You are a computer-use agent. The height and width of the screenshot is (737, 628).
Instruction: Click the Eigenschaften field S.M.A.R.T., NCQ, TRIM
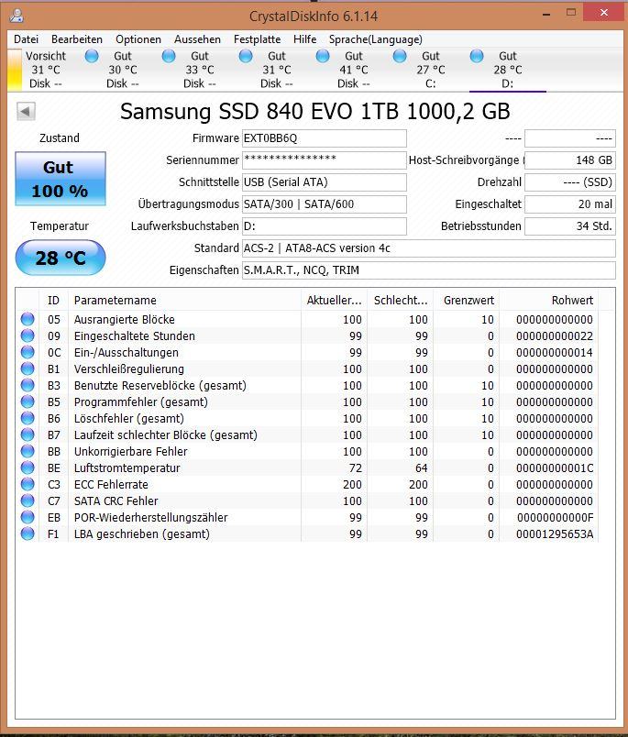click(429, 269)
